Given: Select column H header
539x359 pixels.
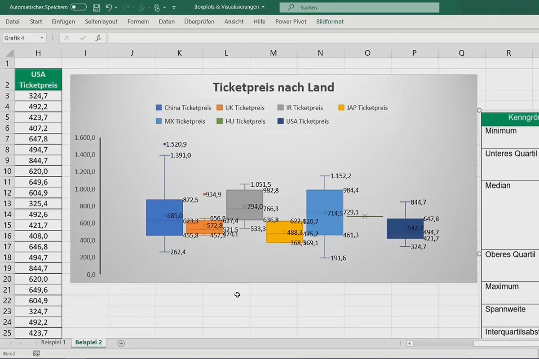Looking at the screenshot, I should click(38, 53).
